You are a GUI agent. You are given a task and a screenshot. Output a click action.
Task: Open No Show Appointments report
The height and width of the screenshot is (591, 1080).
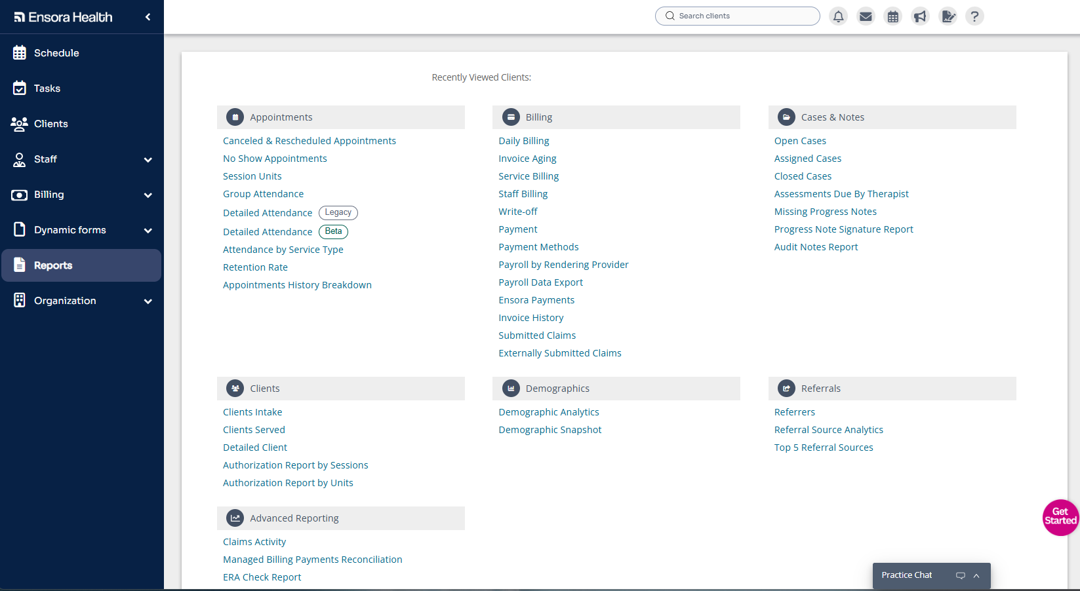point(275,159)
